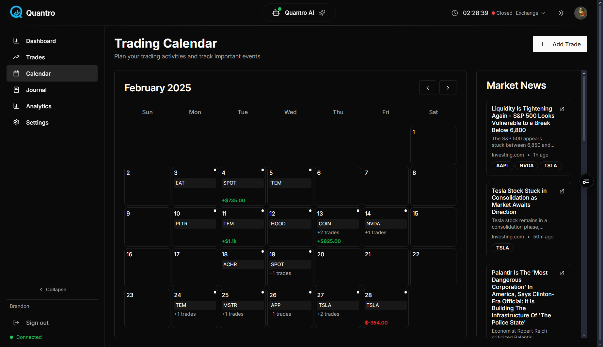The height and width of the screenshot is (347, 603).
Task: Select ACHR trade on February 18
Action: [x=243, y=264]
